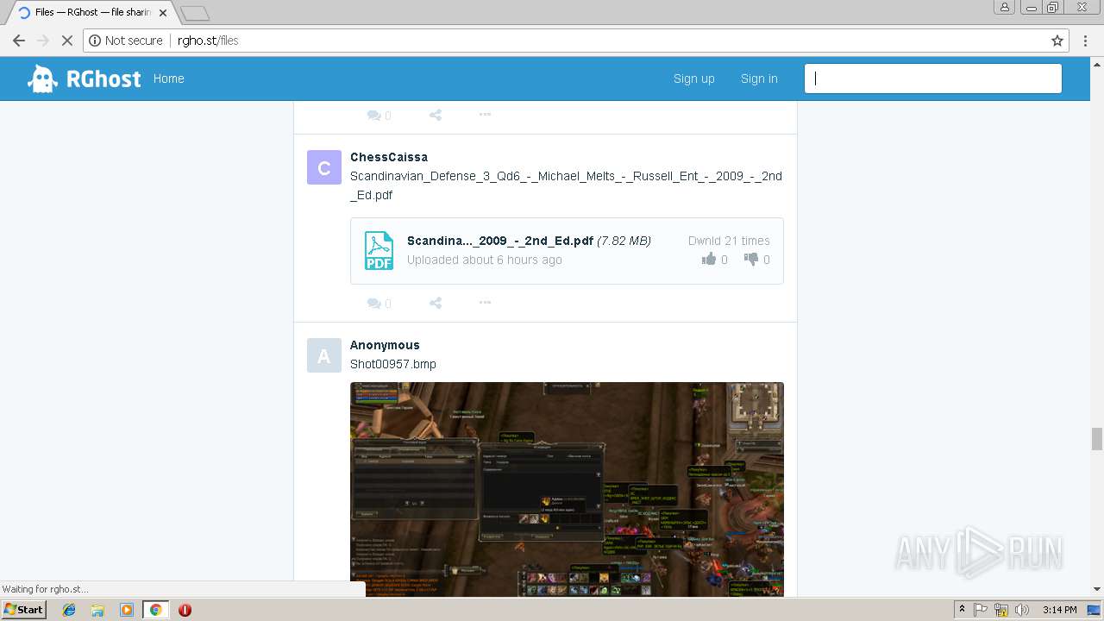Open media player from taskbar
This screenshot has height=621, width=1104.
[x=127, y=610]
